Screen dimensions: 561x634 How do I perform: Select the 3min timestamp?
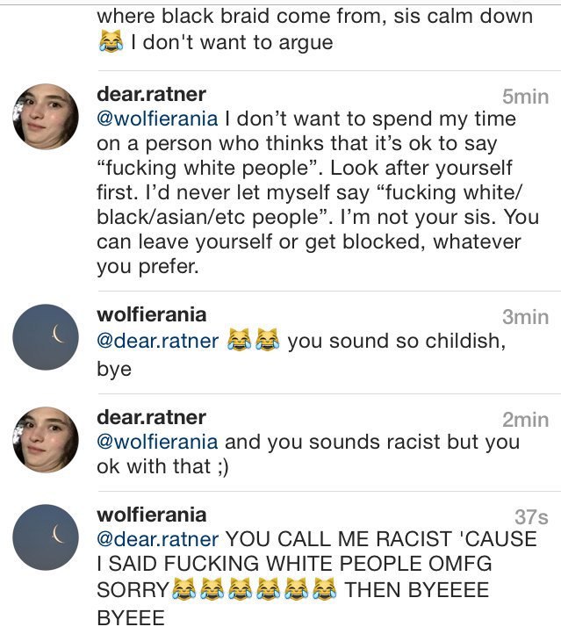click(525, 317)
